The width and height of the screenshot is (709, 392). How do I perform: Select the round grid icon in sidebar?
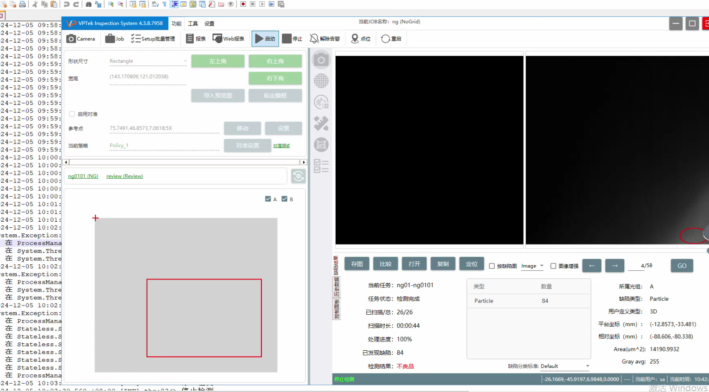tap(321, 81)
